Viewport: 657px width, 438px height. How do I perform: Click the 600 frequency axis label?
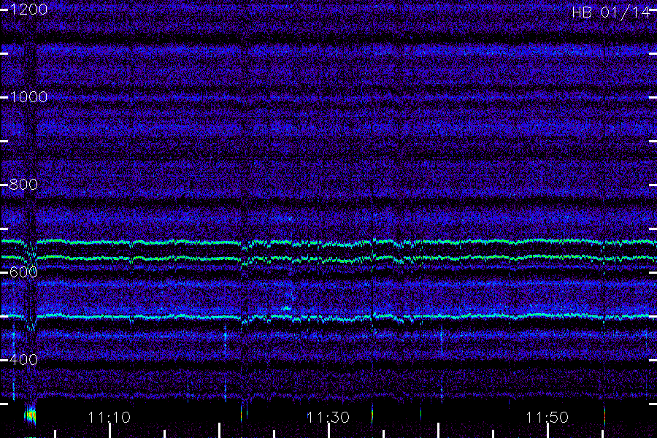tap(23, 272)
